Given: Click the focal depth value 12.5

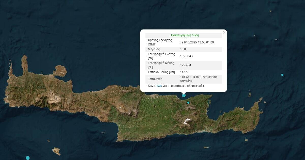Looking at the screenshot, I should coord(184,72).
